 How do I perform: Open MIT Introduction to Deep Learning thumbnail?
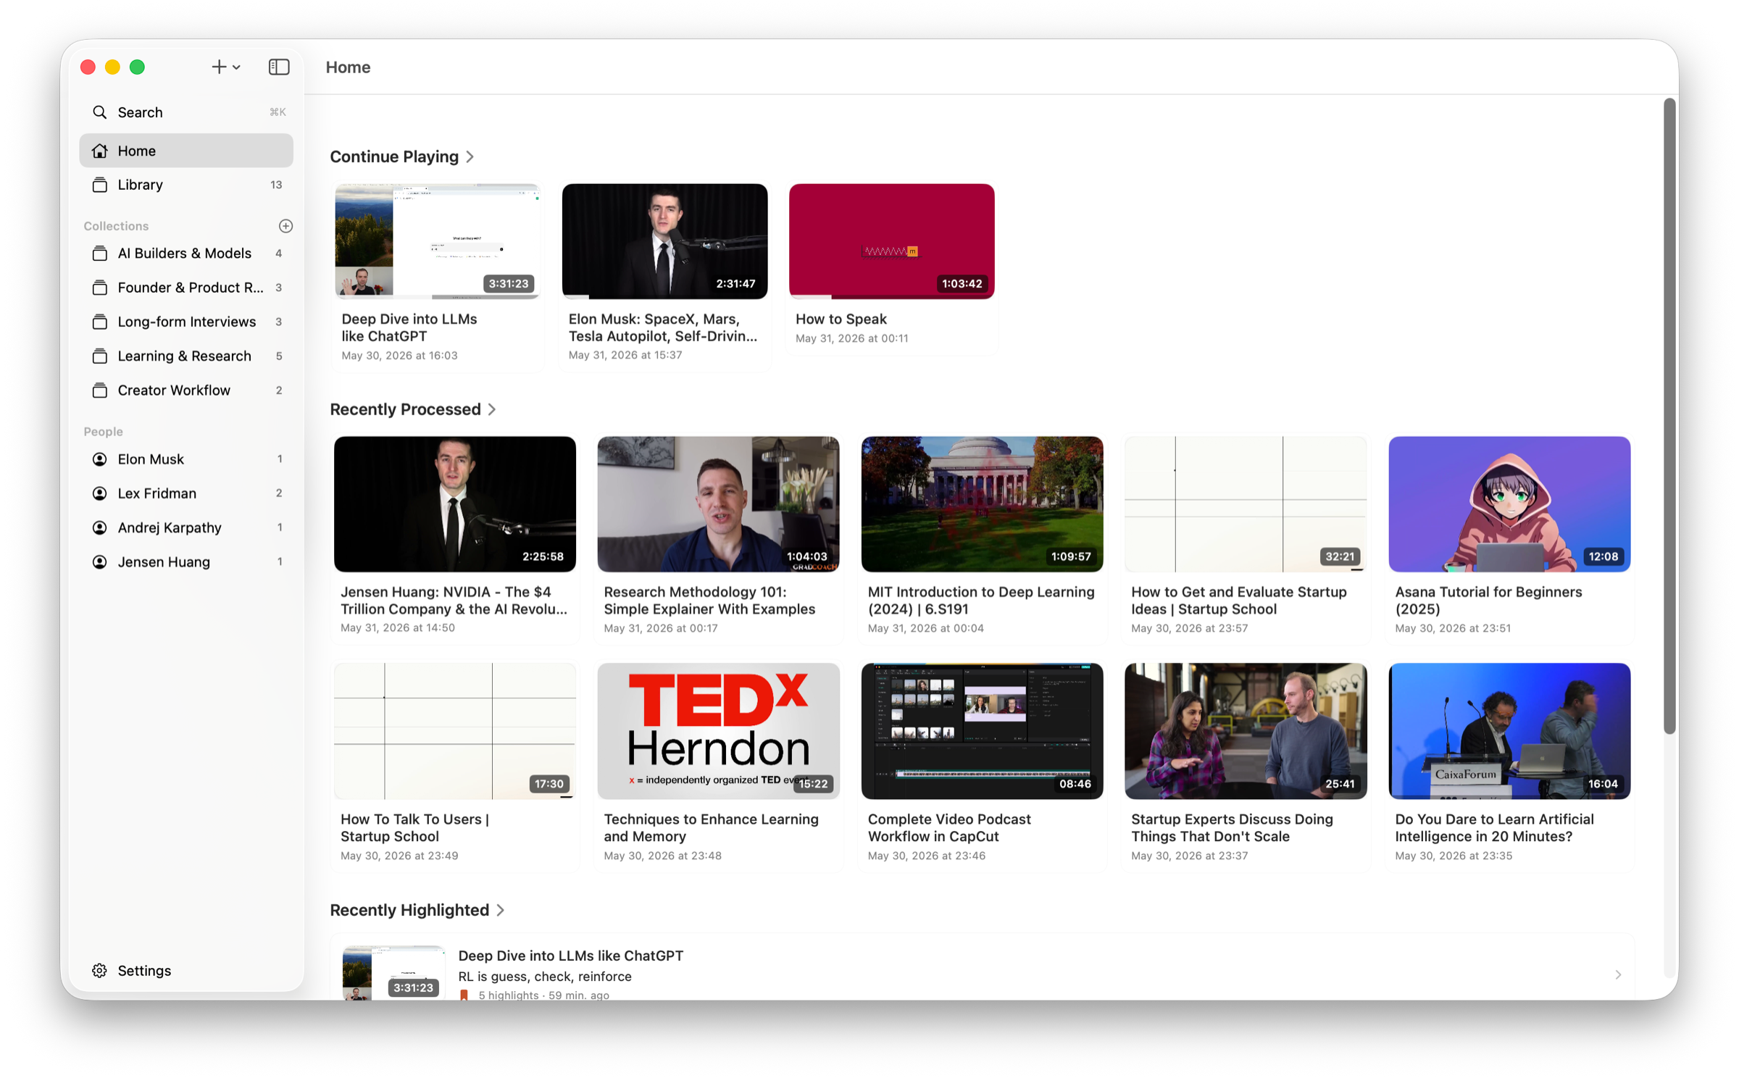[x=982, y=504]
